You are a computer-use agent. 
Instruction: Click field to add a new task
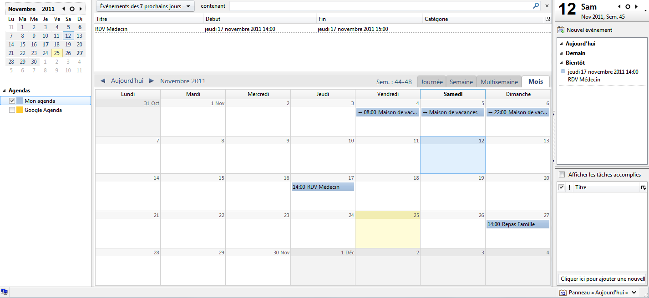pyautogui.click(x=602, y=279)
